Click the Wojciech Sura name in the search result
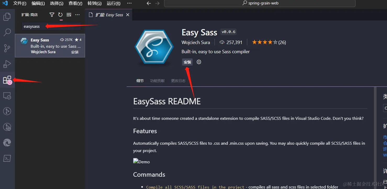387x189 pixels. 43,52
